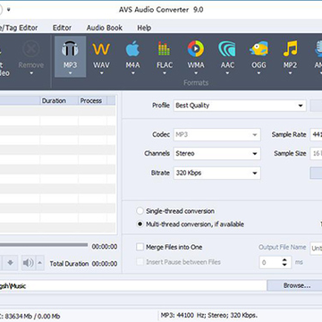Select the WMA format icon

click(196, 49)
